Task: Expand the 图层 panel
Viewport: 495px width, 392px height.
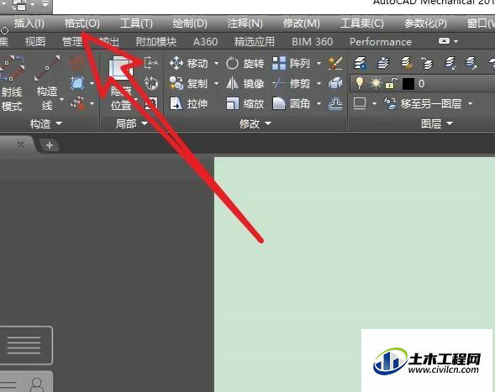Action: pos(437,123)
